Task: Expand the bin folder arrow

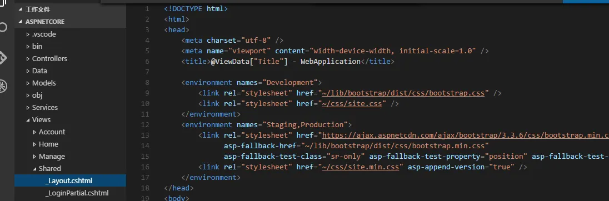Action: [x=28, y=47]
